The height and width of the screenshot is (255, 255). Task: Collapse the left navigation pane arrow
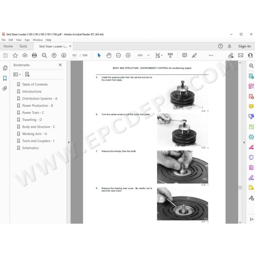[x=68, y=142]
